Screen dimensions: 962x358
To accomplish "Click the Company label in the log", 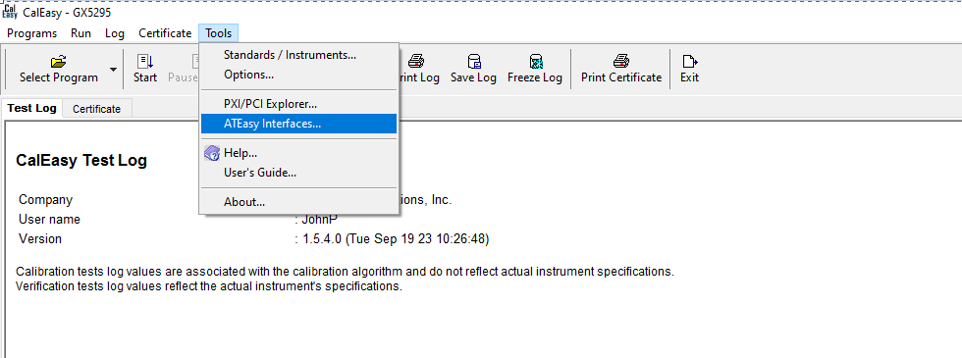I will (45, 200).
